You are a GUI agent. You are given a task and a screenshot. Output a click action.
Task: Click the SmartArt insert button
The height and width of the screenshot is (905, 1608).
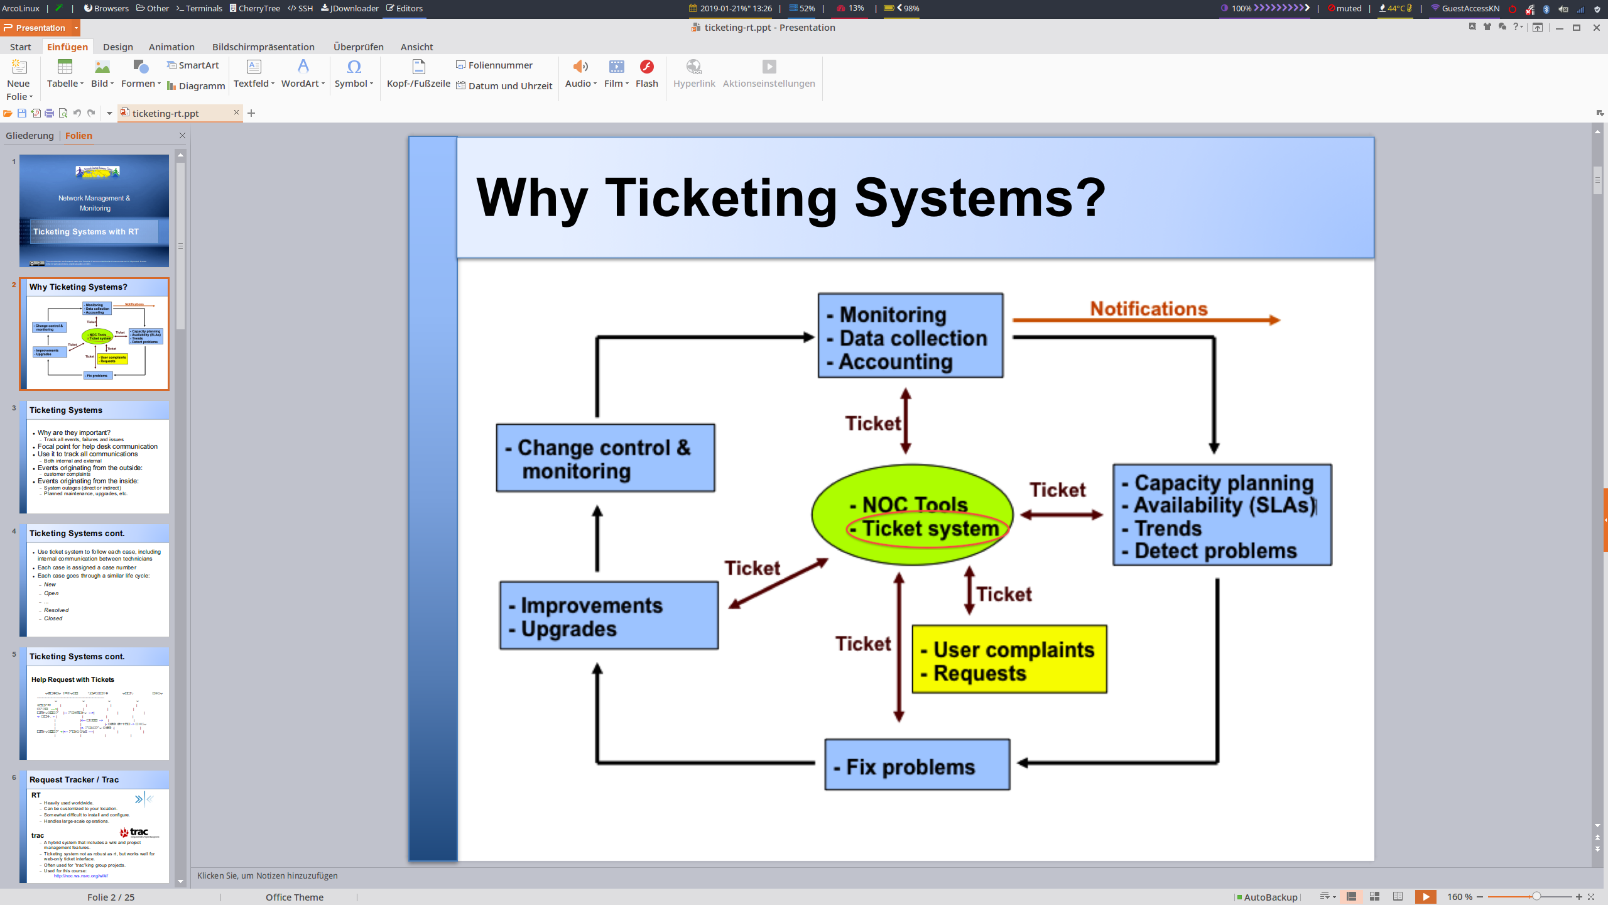pos(193,65)
